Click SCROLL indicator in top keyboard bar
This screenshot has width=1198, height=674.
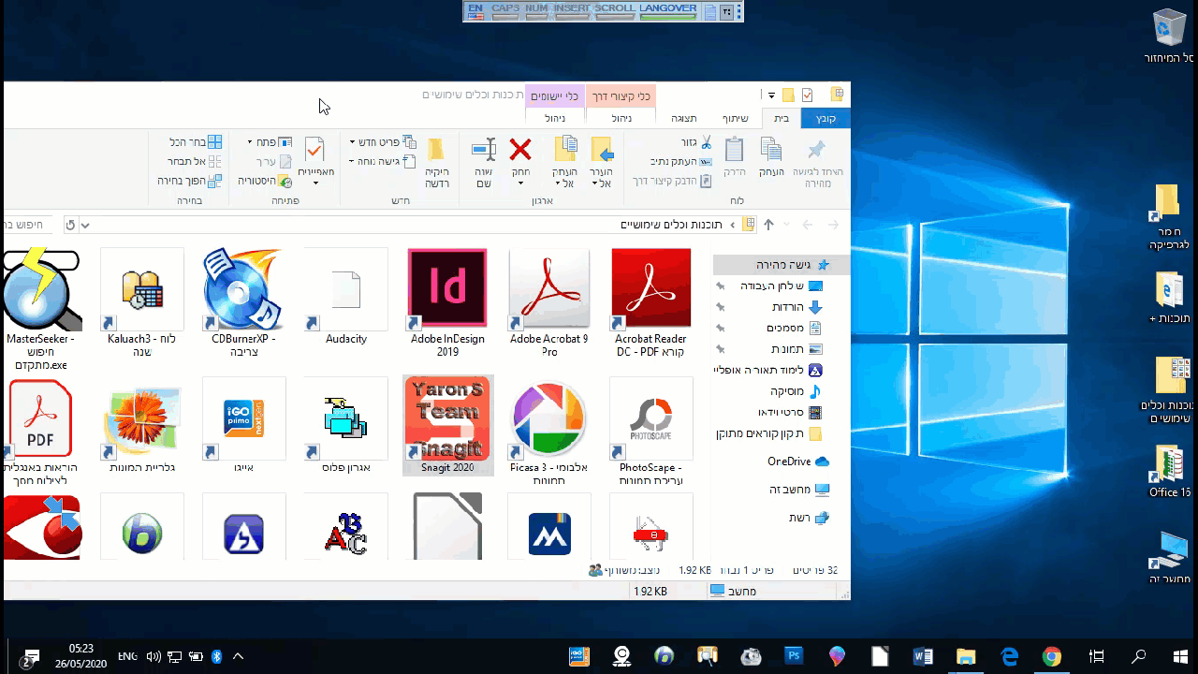[614, 11]
